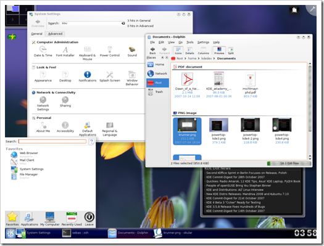The image size is (324, 246).
Task: Open the File menu in Dolphin
Action: (x=152, y=42)
